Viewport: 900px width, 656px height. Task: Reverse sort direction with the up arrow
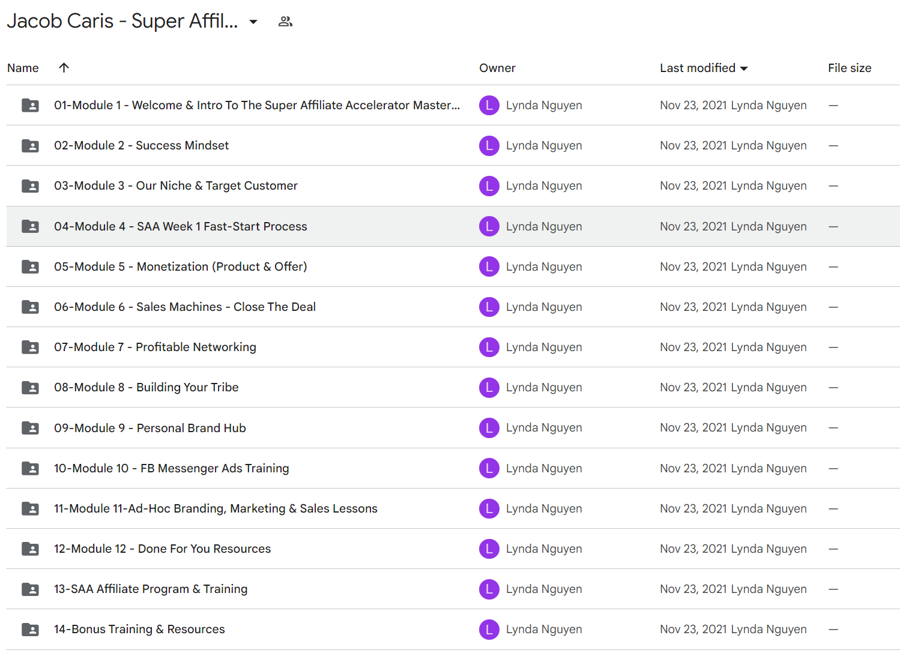[64, 68]
